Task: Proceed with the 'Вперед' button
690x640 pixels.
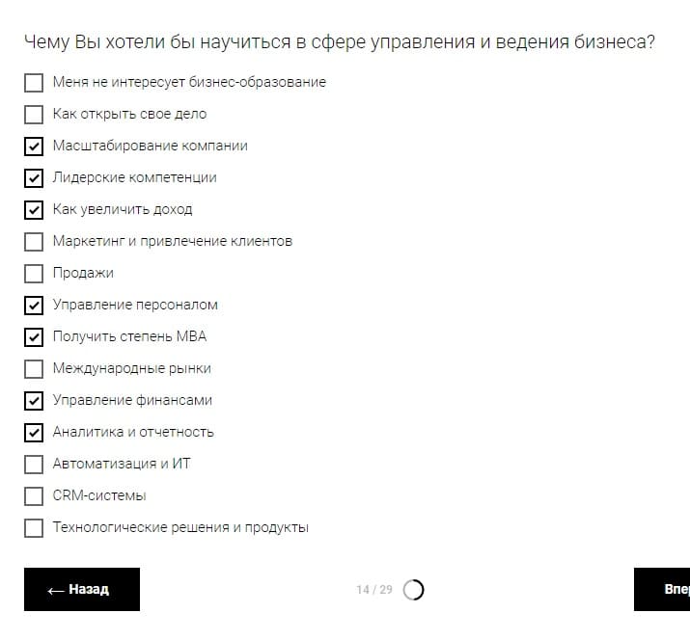Action: pos(663,589)
